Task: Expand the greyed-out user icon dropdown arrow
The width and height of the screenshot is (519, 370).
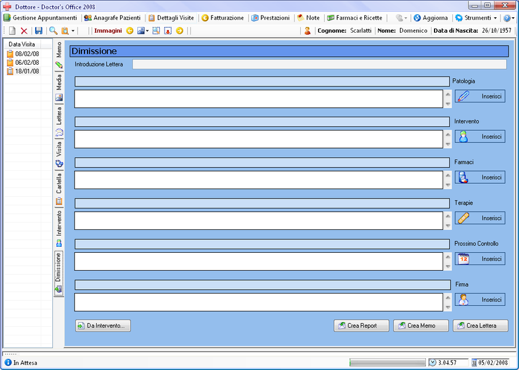Action: [406, 18]
